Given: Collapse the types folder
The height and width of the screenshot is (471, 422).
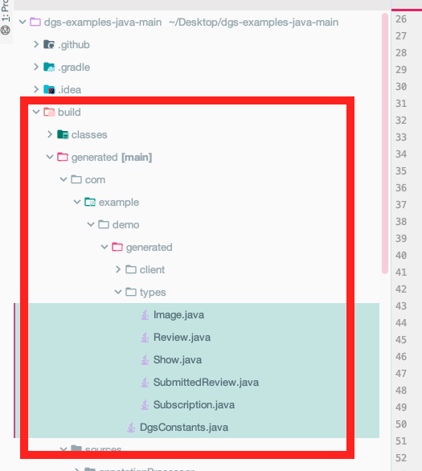Looking at the screenshot, I should pos(118,292).
